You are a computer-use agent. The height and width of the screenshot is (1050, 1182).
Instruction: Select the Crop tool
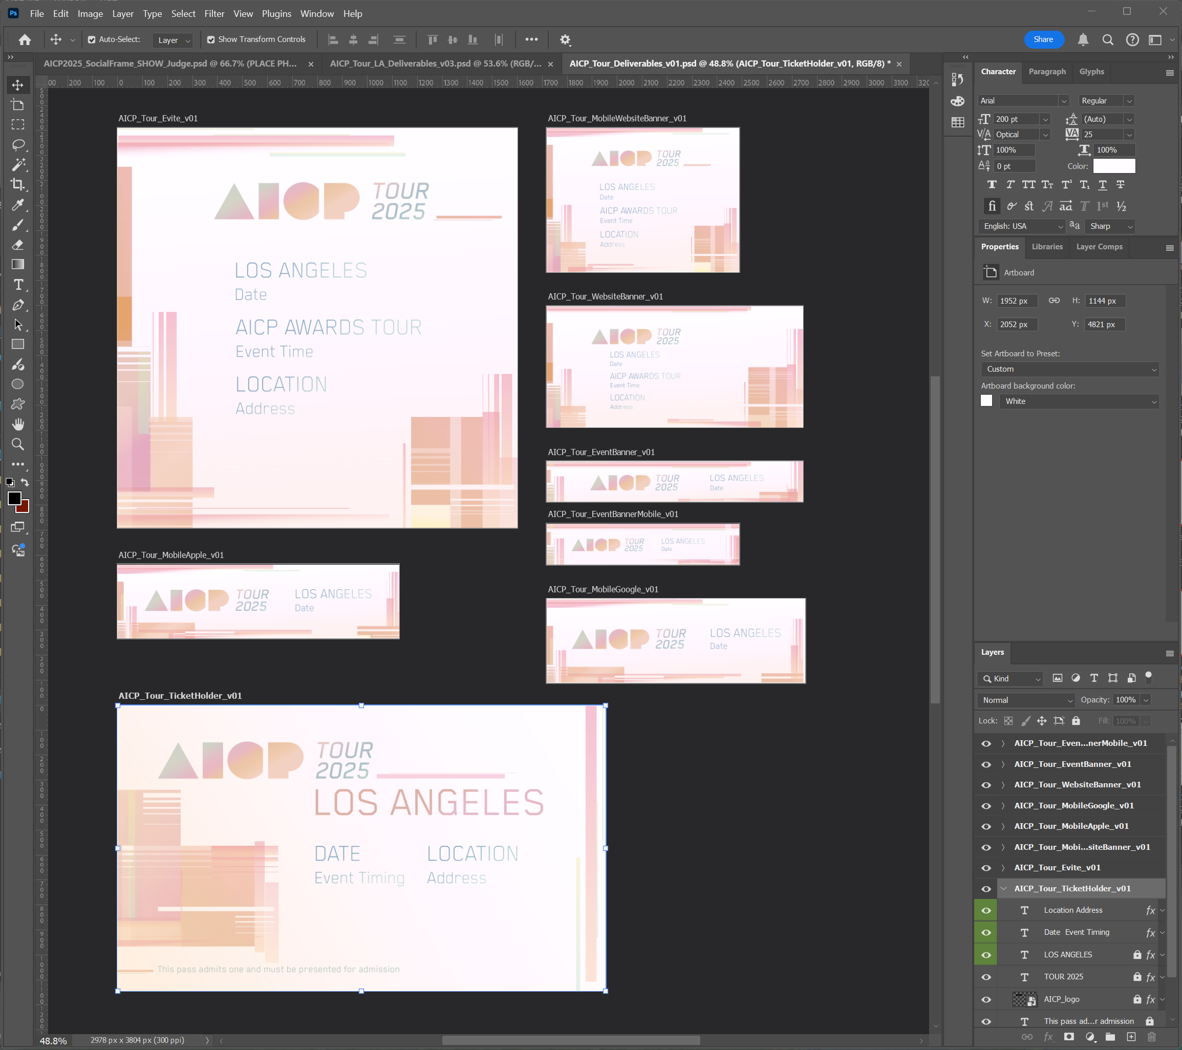[x=18, y=184]
